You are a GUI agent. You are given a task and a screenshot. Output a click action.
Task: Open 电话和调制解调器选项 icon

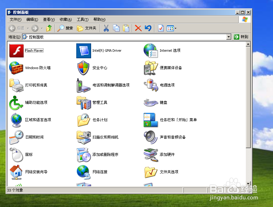(x=83, y=85)
